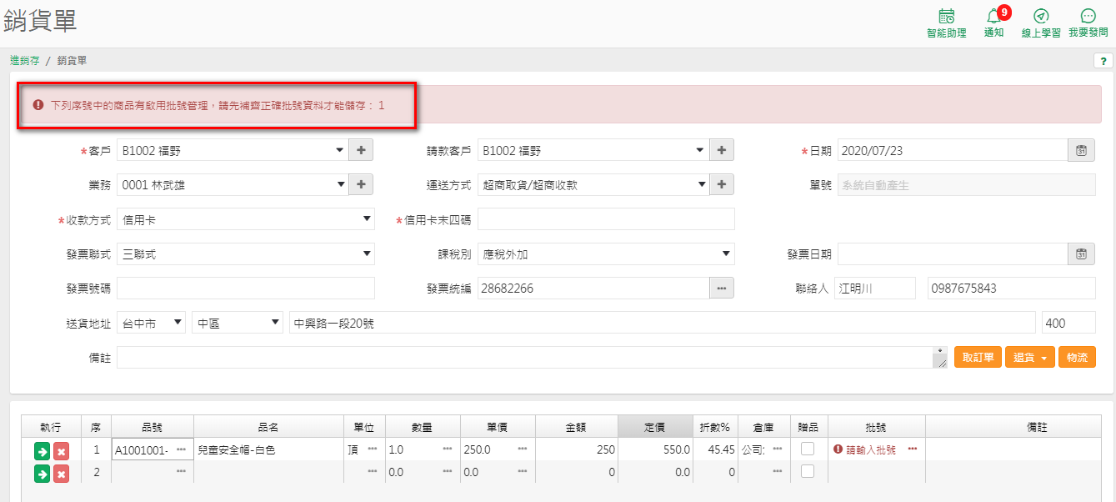Open 線上學習 online learning icon

pyautogui.click(x=1040, y=23)
